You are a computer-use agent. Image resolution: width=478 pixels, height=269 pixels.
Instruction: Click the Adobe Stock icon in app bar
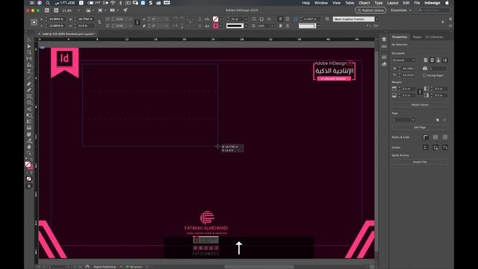(56, 10)
